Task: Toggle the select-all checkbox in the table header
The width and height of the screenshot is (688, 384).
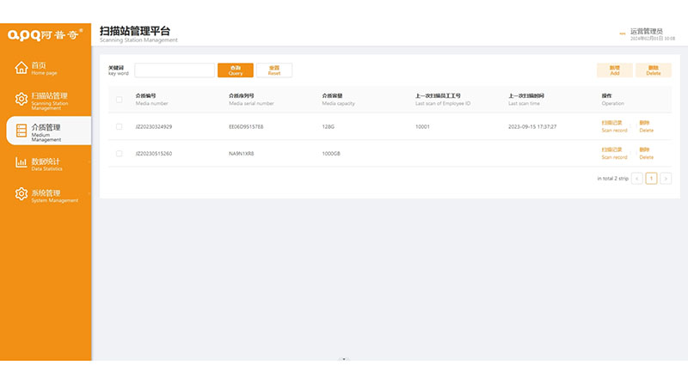Action: (x=120, y=100)
